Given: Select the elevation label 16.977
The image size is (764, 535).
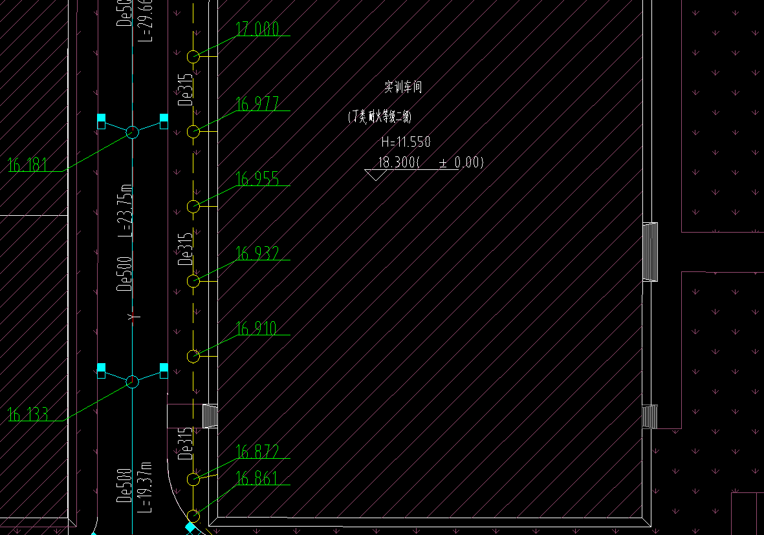Looking at the screenshot, I should point(257,103).
